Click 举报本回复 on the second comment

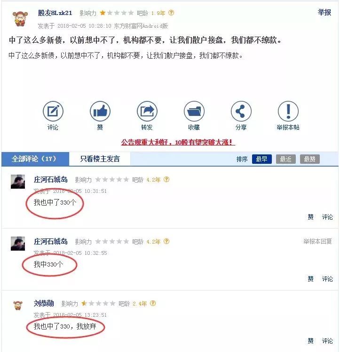(x=317, y=241)
